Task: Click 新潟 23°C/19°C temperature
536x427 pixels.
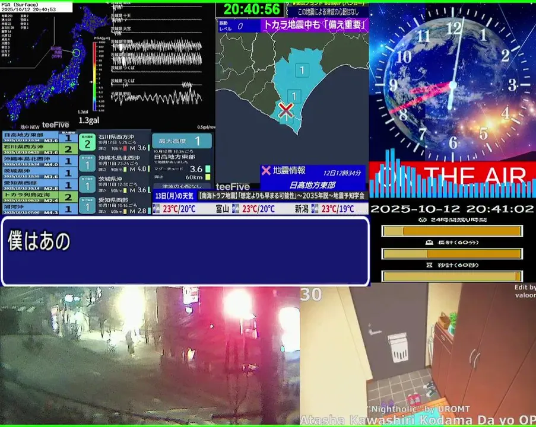Action: [x=337, y=209]
